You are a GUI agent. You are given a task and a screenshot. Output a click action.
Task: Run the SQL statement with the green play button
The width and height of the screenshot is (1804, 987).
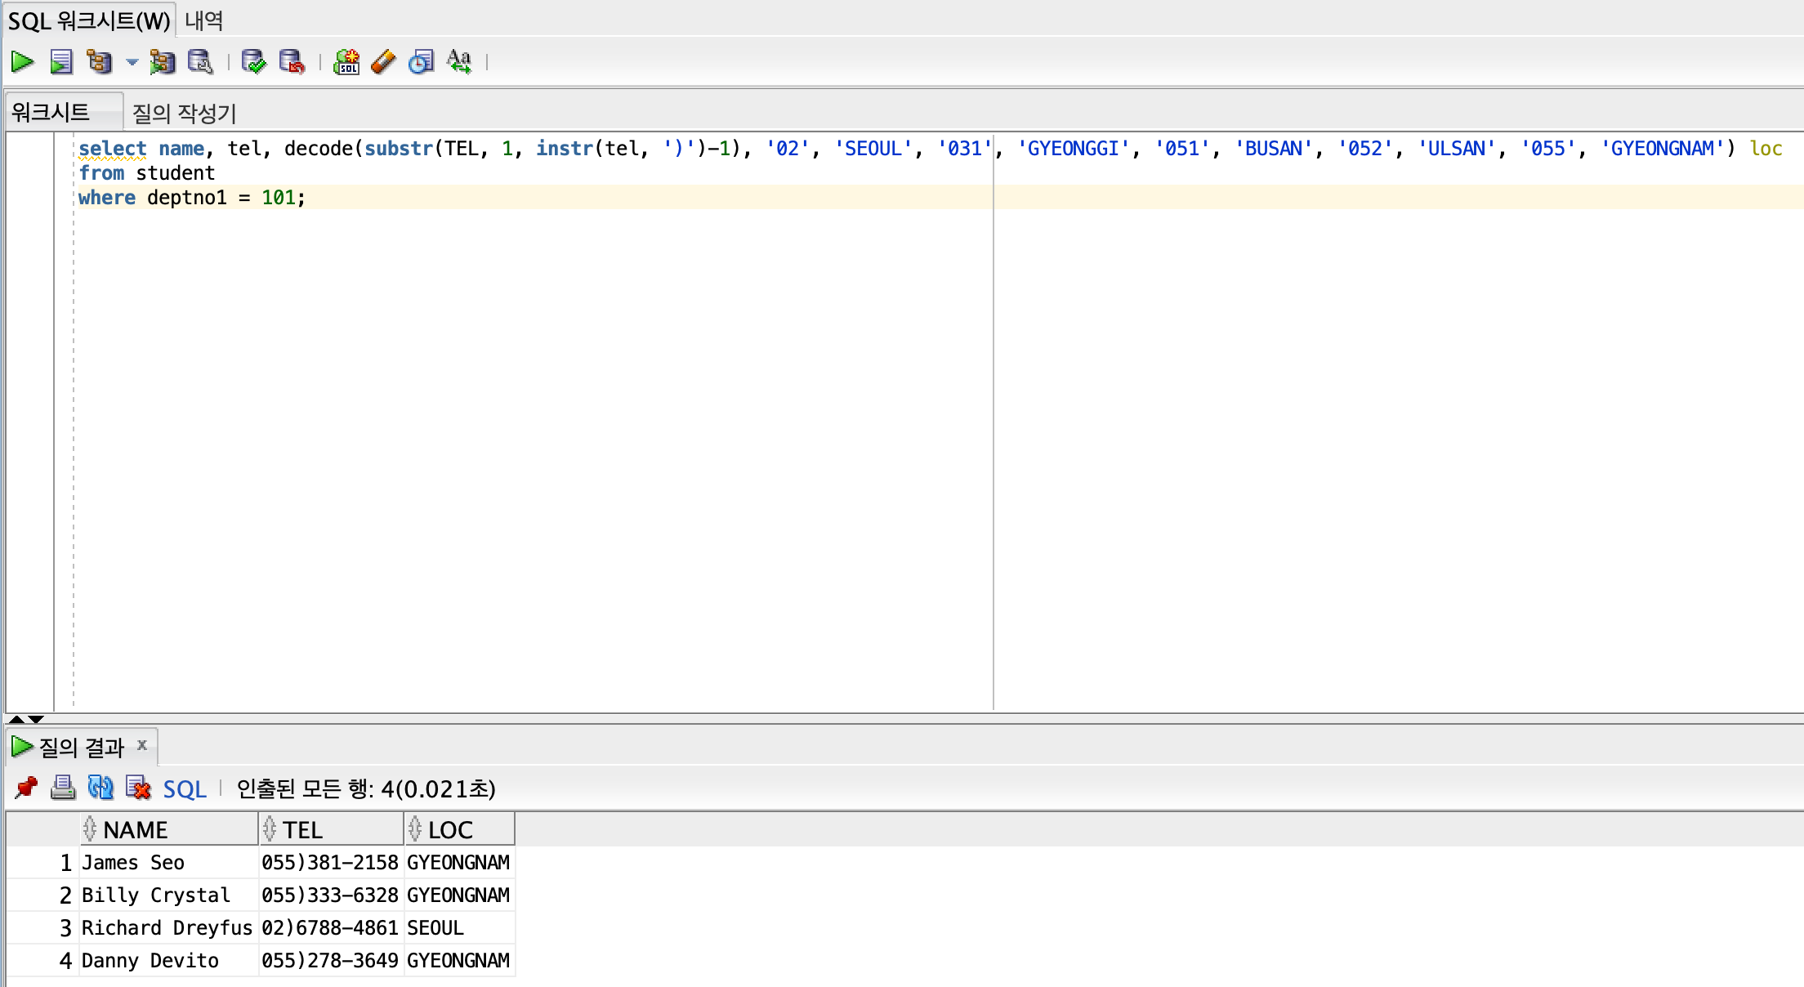click(x=22, y=61)
